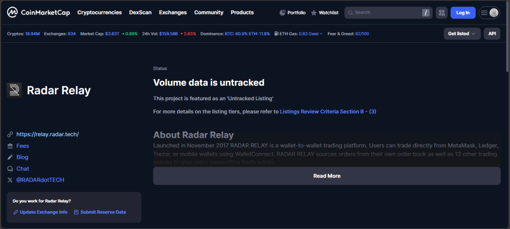Expand the About section with Read More
Screen dimensions: 510x229
click(x=326, y=176)
